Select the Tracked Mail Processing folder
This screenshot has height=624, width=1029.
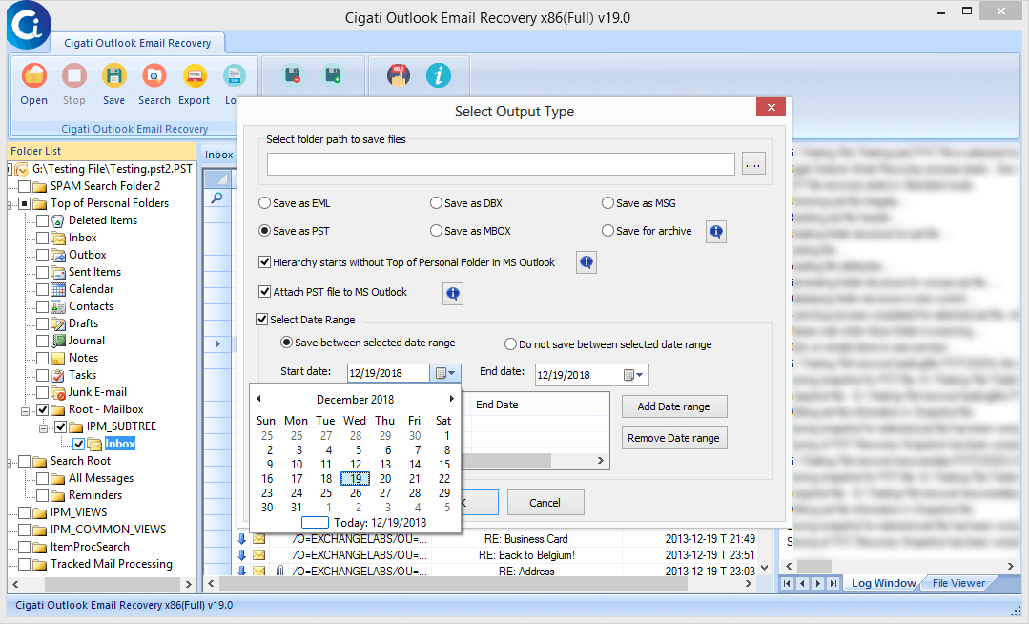point(112,564)
